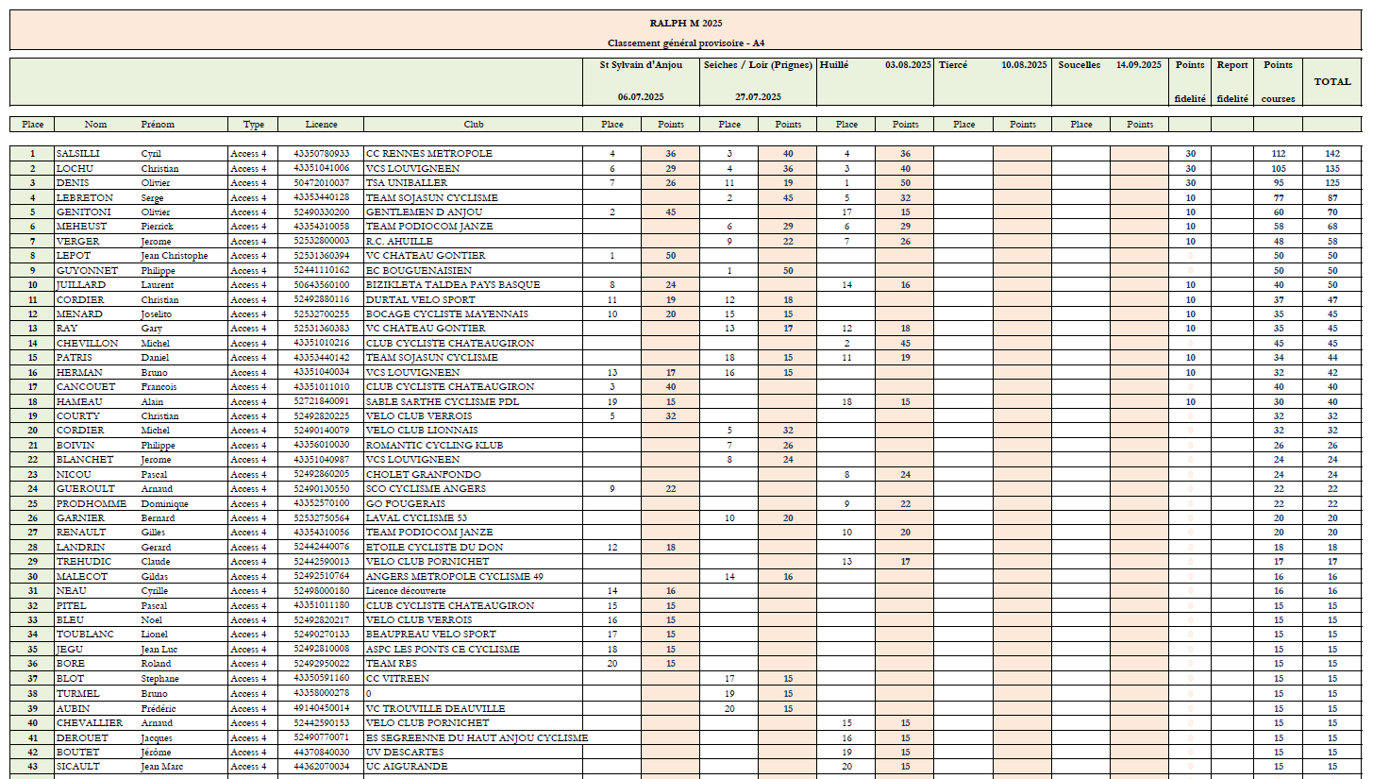The width and height of the screenshot is (1373, 779).
Task: Click the "RALPH M 2025" title
Action: (686, 24)
